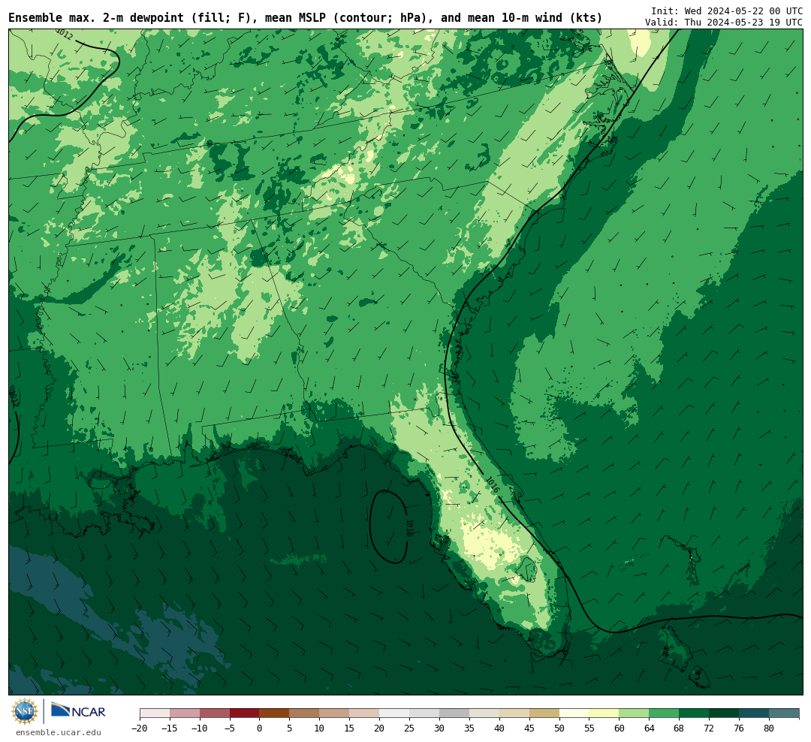Open the ensemble.ucar.edu text link
The height and width of the screenshot is (742, 811).
click(x=59, y=732)
